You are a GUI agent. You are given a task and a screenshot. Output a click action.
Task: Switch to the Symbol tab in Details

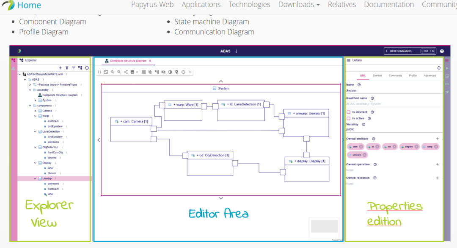pos(377,75)
